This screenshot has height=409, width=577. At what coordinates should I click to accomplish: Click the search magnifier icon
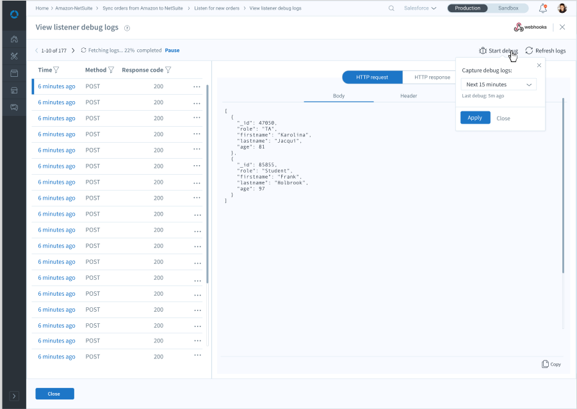pos(392,8)
